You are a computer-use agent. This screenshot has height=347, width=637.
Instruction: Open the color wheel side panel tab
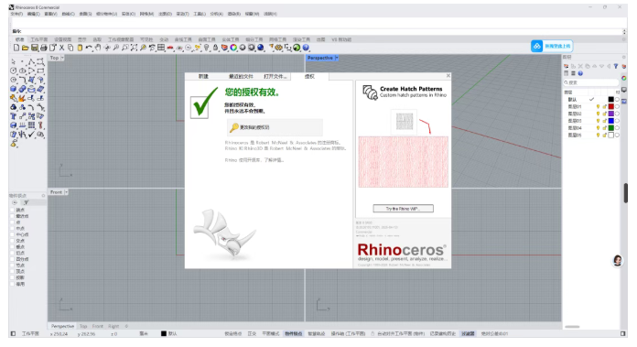[624, 78]
